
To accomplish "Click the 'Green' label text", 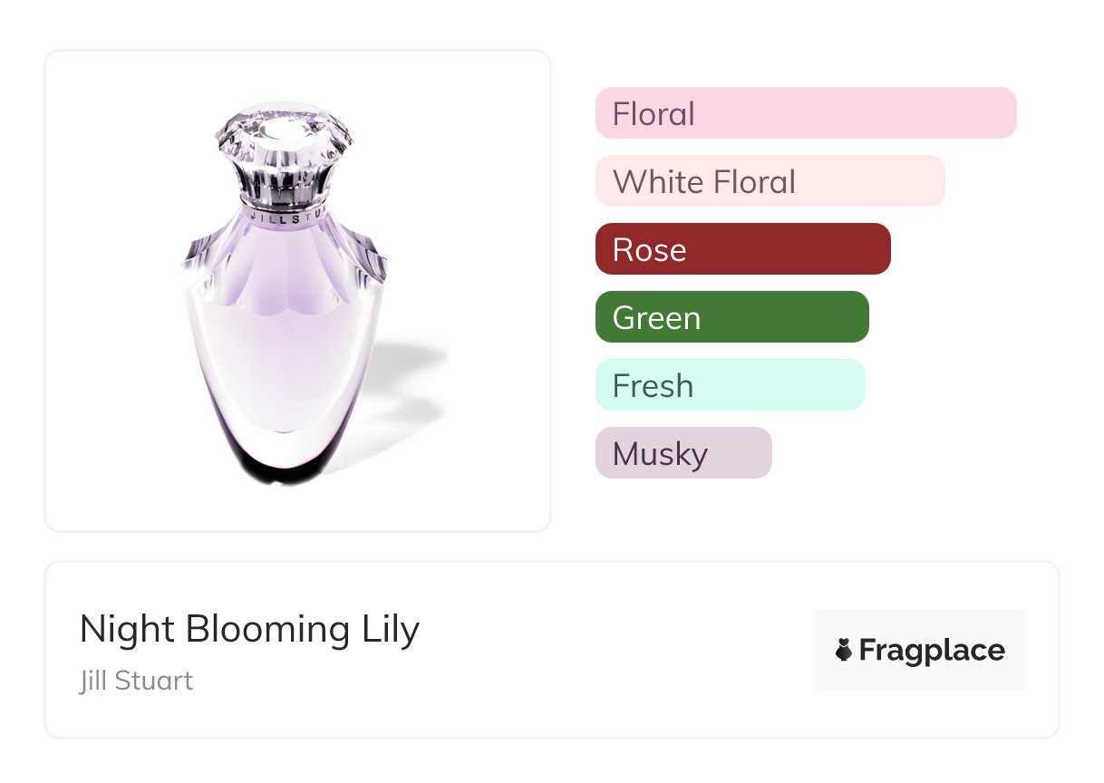I will click(x=656, y=318).
